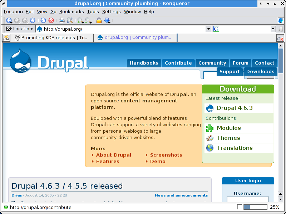
Task: Click the blue download arrow toolbar icon
Action: point(107,20)
